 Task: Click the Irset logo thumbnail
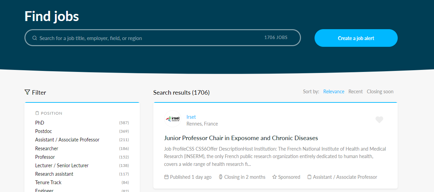173,119
